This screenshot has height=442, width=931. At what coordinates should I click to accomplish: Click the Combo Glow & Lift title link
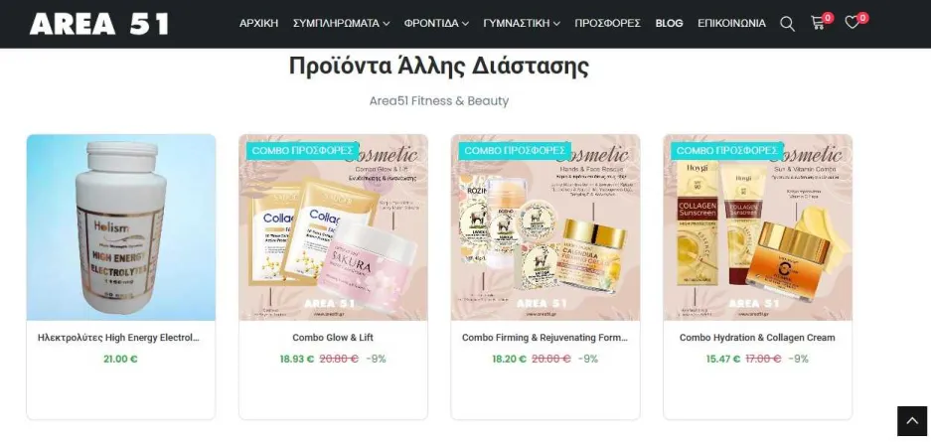[333, 338]
